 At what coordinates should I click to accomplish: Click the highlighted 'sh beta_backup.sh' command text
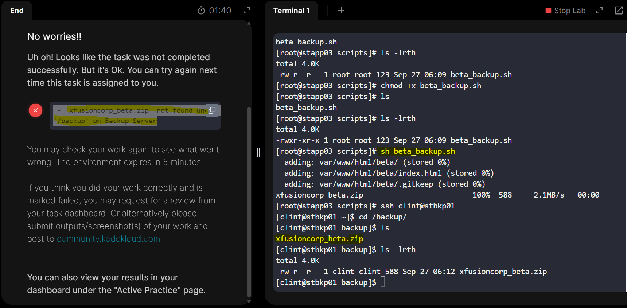418,151
